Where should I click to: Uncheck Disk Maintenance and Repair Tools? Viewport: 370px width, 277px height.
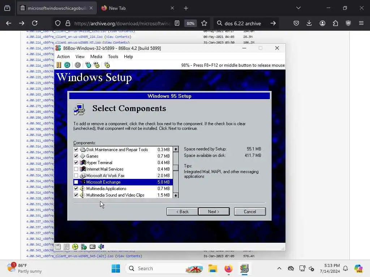tap(76, 149)
